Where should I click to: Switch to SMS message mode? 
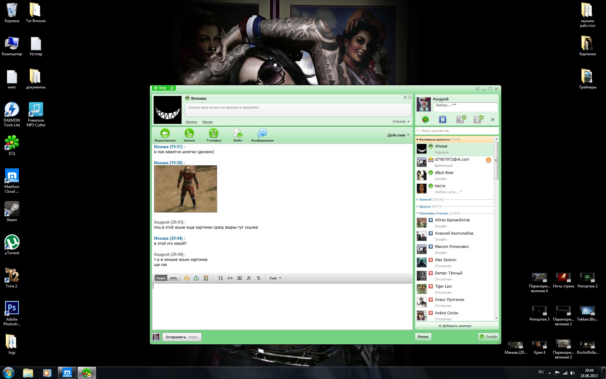[173, 278]
